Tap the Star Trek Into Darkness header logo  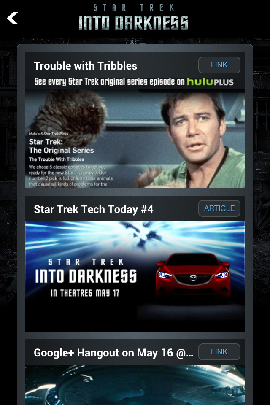134,17
